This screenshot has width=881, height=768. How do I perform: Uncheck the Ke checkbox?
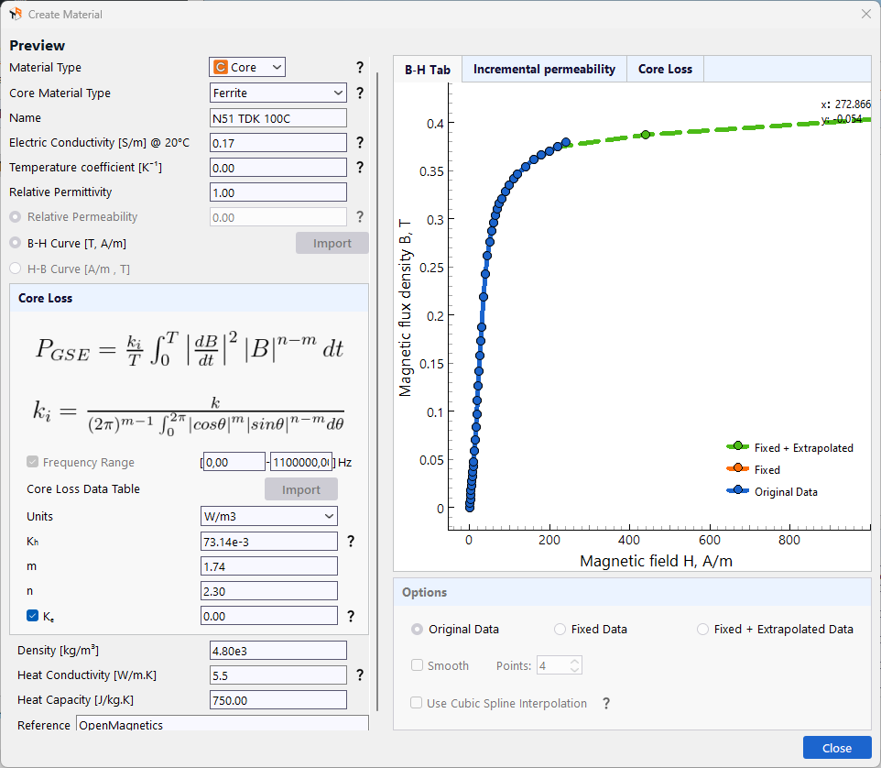tap(33, 615)
